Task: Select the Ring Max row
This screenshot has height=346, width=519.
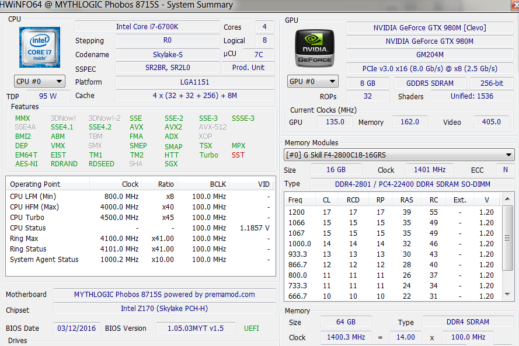Action: point(140,239)
